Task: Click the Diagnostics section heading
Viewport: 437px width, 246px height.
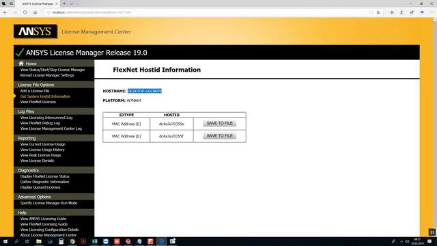Action: coord(29,170)
